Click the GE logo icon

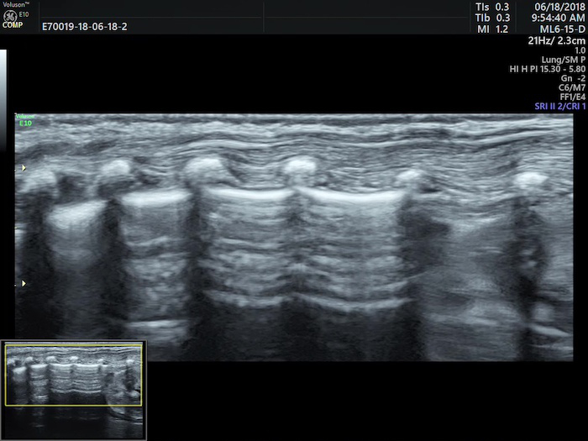tap(10, 16)
